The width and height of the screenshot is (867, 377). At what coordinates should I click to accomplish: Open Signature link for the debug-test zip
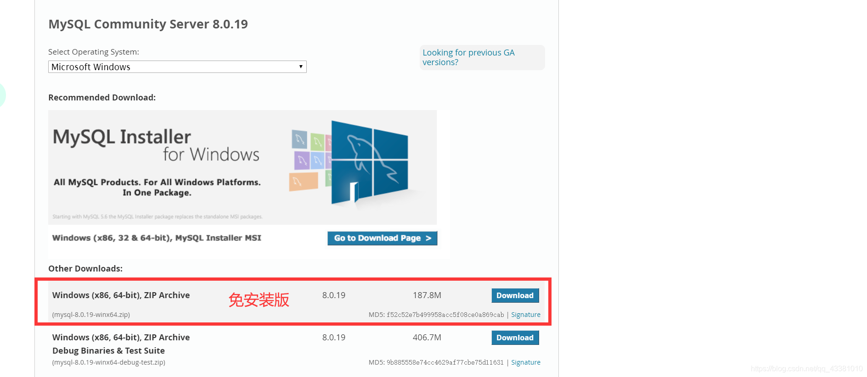(526, 362)
